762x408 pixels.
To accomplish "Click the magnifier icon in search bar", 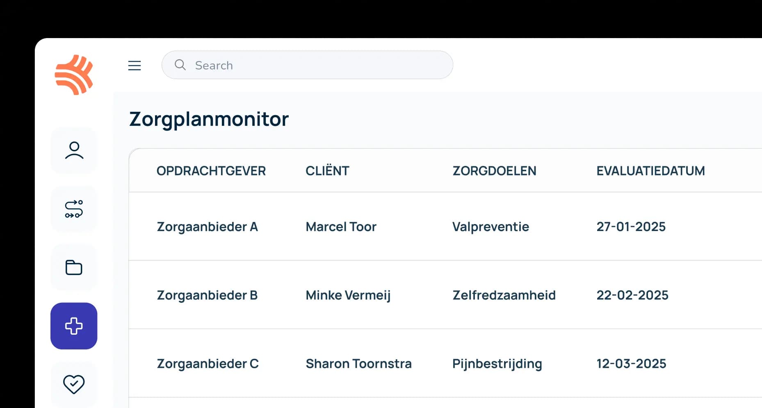I will pos(180,65).
